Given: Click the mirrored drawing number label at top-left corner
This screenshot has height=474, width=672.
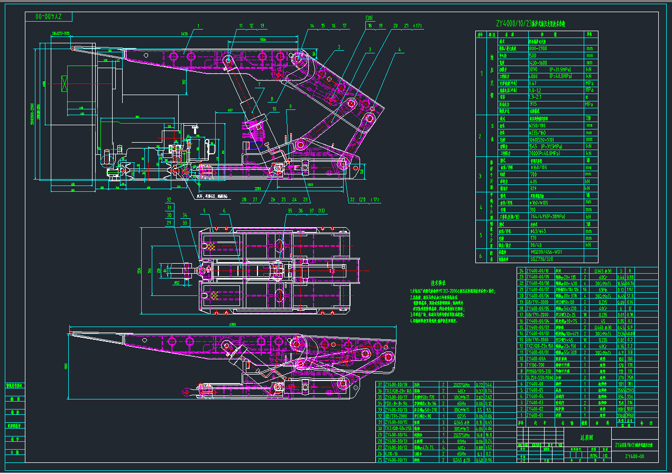Looking at the screenshot, I should [49, 17].
